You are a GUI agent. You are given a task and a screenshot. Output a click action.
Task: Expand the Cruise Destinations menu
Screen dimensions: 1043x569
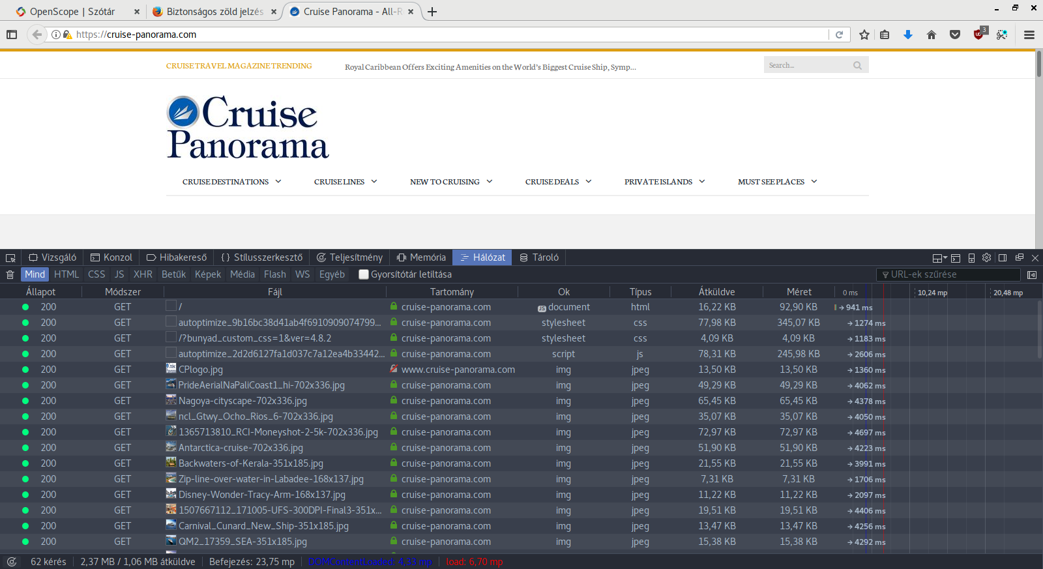pyautogui.click(x=231, y=182)
